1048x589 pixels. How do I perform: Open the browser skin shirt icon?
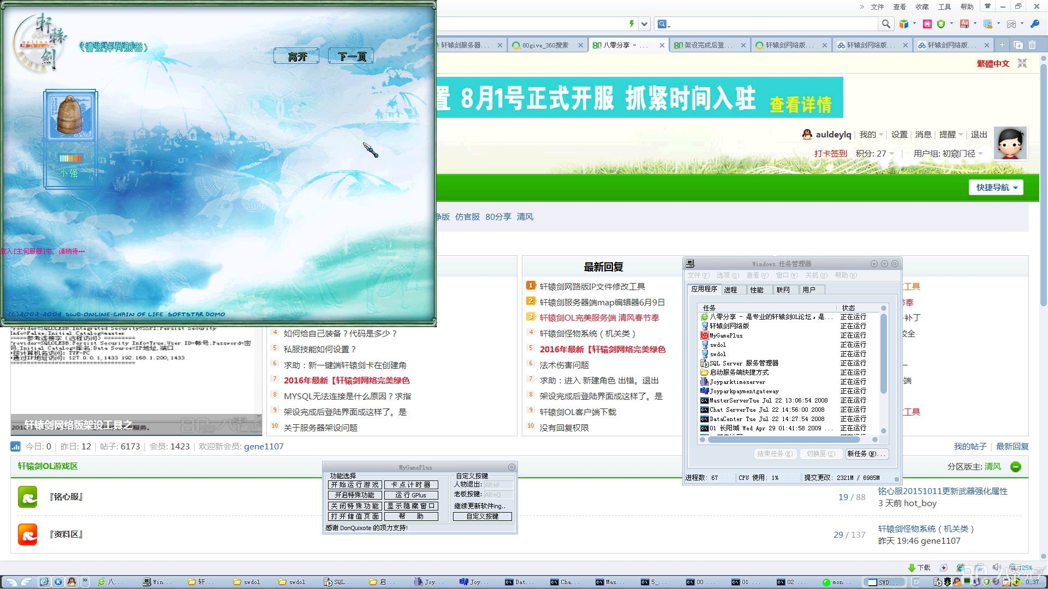pyautogui.click(x=987, y=7)
